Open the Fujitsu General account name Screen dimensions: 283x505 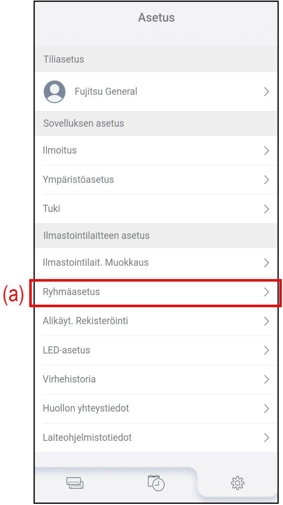pos(106,92)
